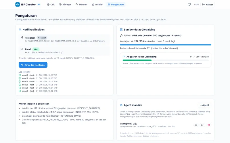Click the blue hourly quota progress bar
Screen dimensions: 230x143
coord(166,45)
